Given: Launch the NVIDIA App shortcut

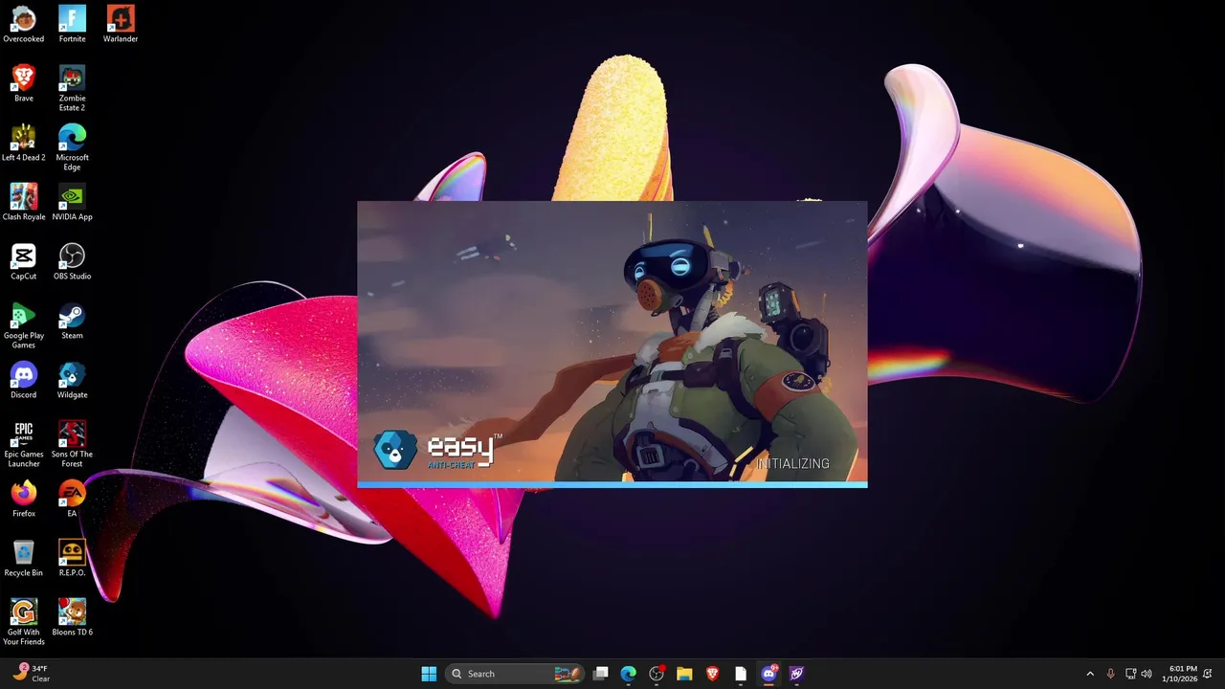Looking at the screenshot, I should pyautogui.click(x=72, y=202).
